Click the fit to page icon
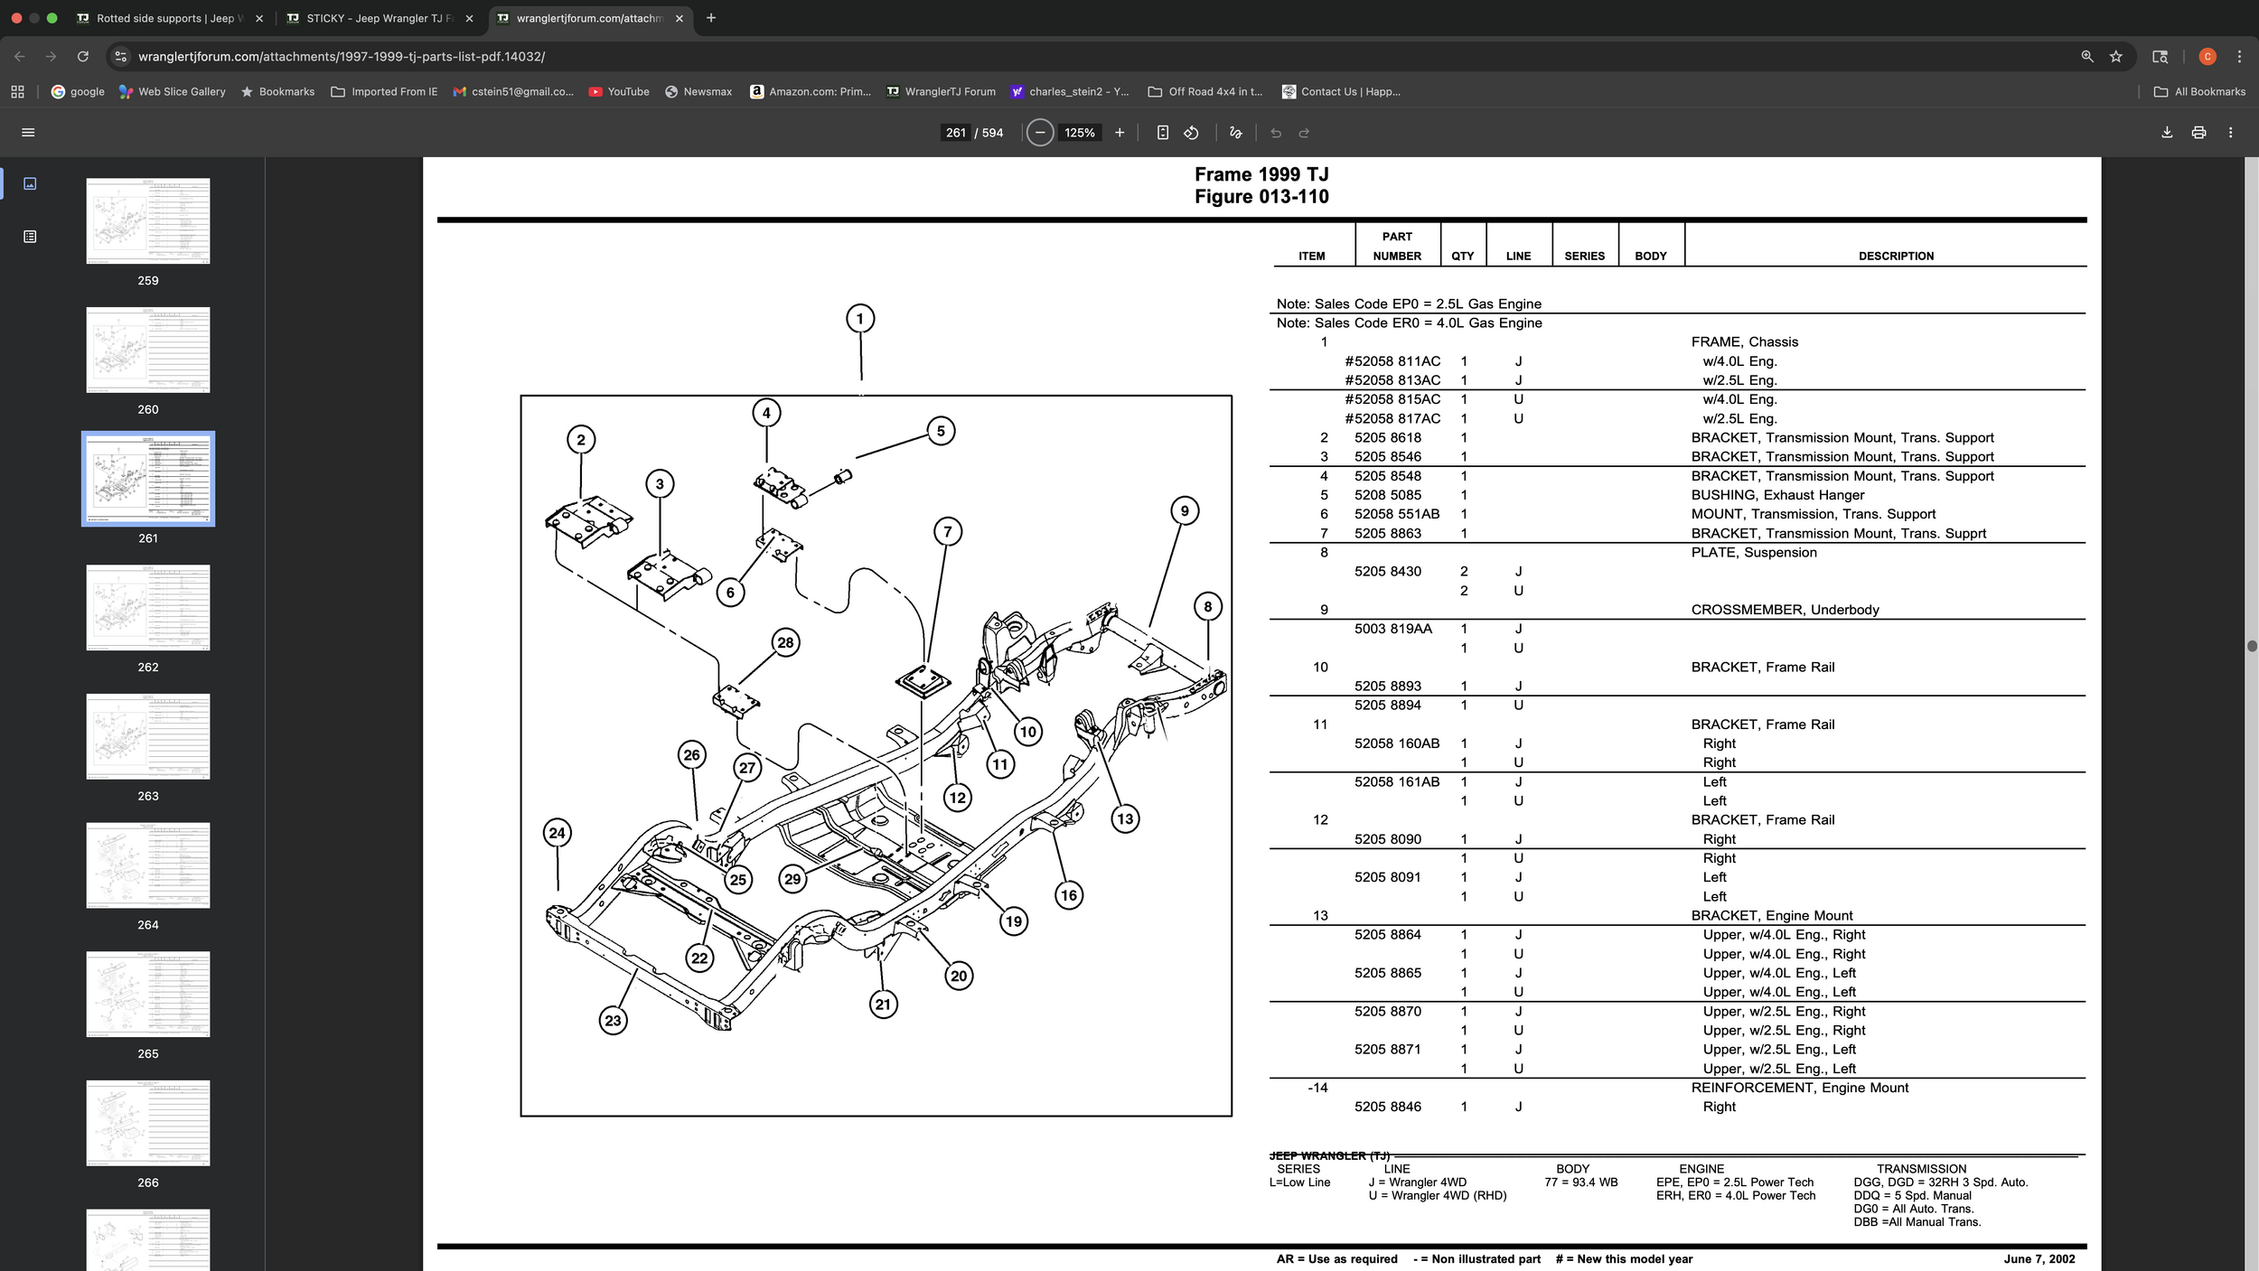This screenshot has height=1271, width=2259. point(1163,133)
